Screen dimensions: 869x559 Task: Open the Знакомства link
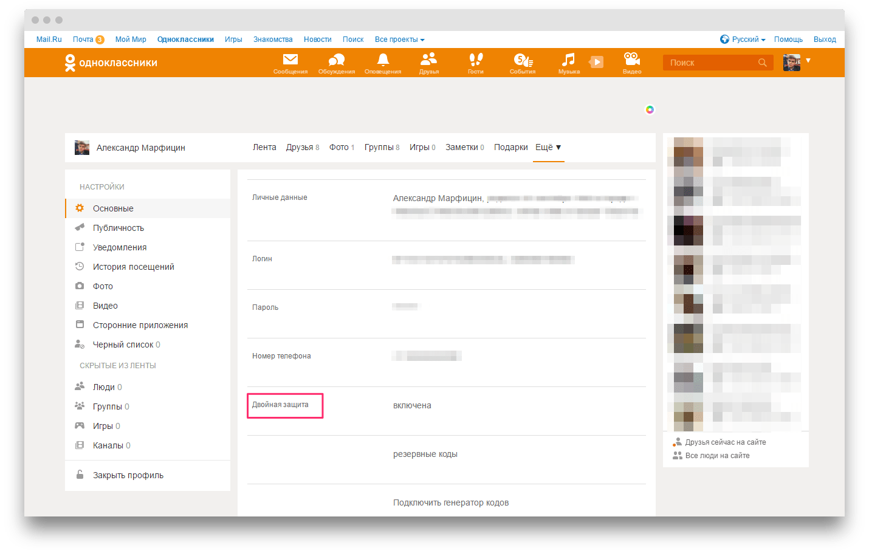coord(273,39)
